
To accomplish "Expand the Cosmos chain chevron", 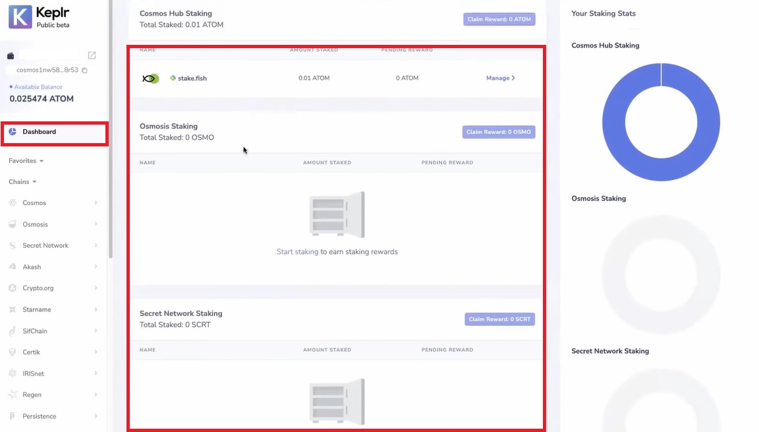I will tap(96, 203).
